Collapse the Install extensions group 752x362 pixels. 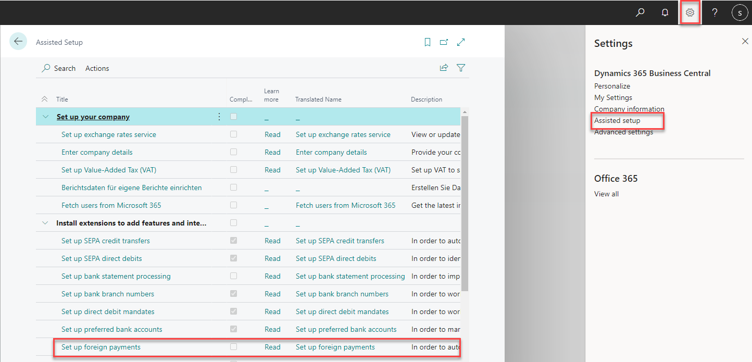(x=45, y=222)
